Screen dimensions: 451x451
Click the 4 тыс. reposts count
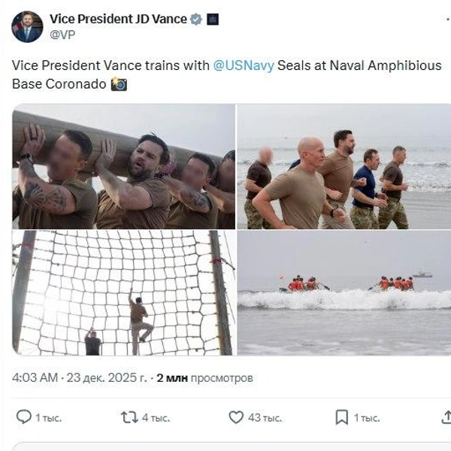pos(156,418)
